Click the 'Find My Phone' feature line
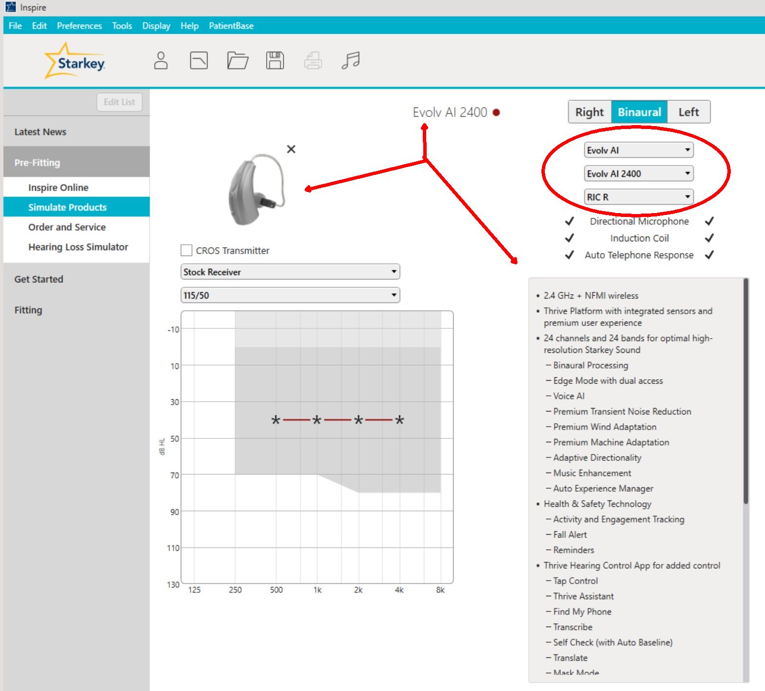Viewport: 765px width, 691px height. 582,611
